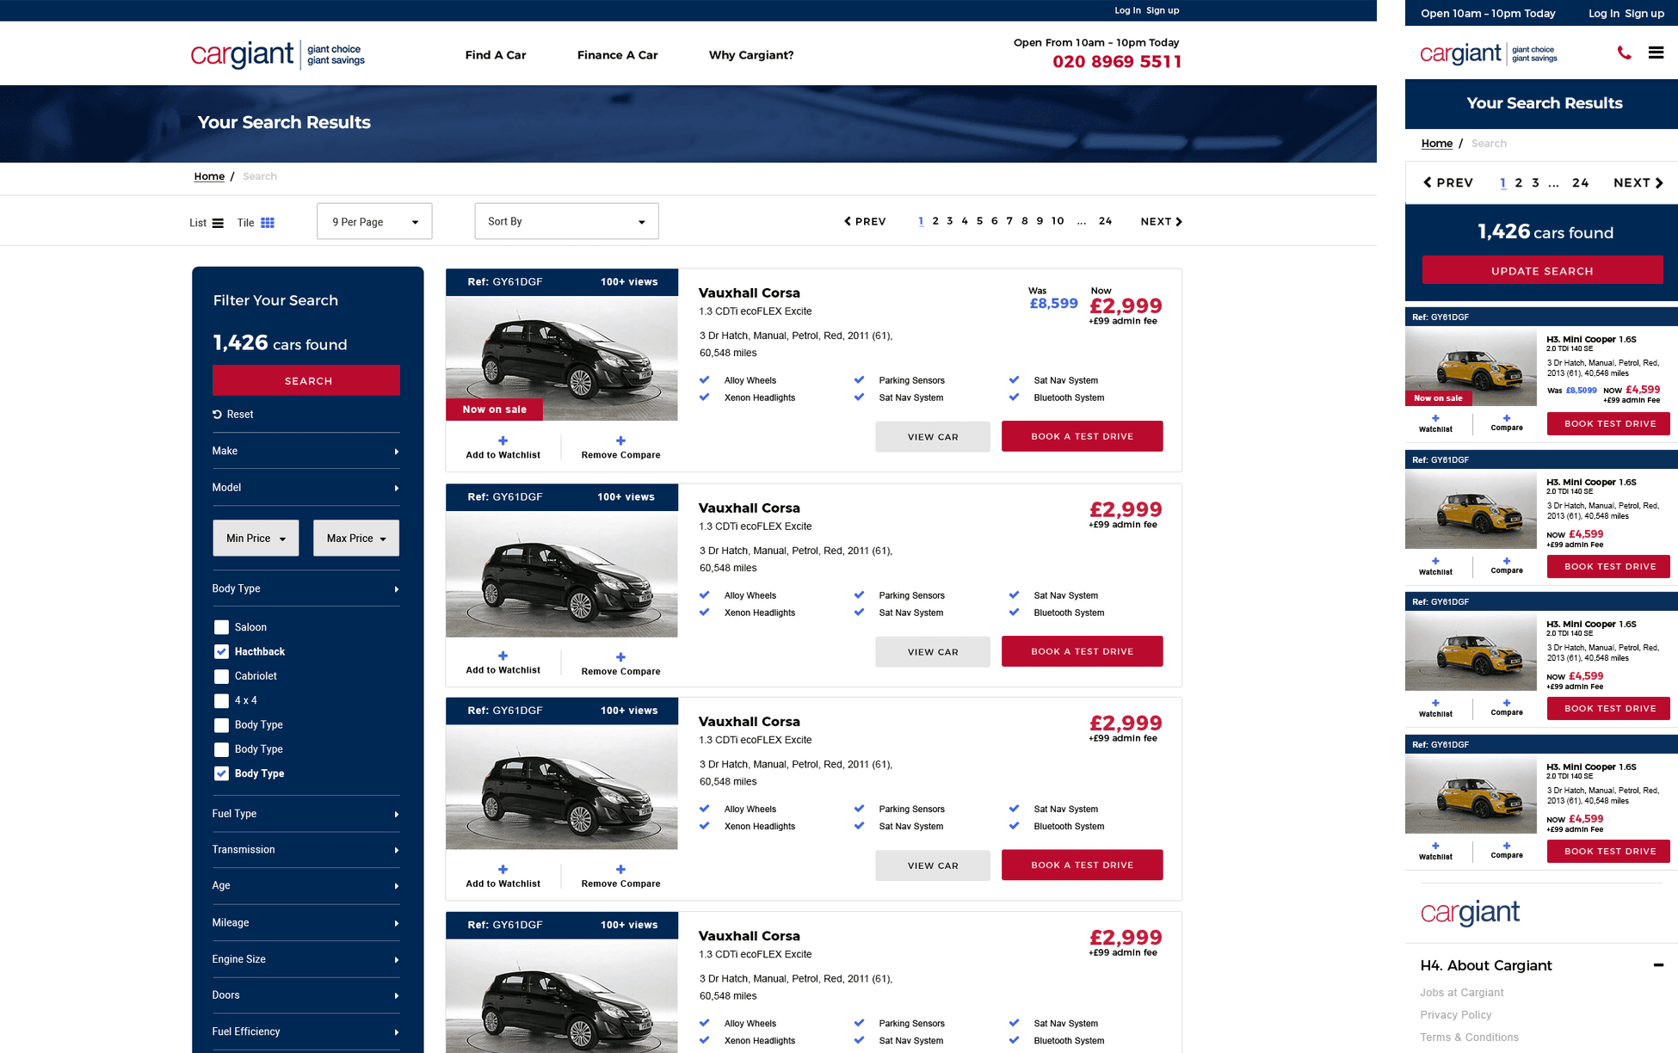This screenshot has width=1678, height=1053.
Task: Expand the Make filter
Action: (305, 451)
